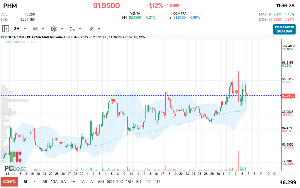Click the large red volume spike bar
Image resolution: width=300 pixels, height=188 pixels.
(239, 161)
